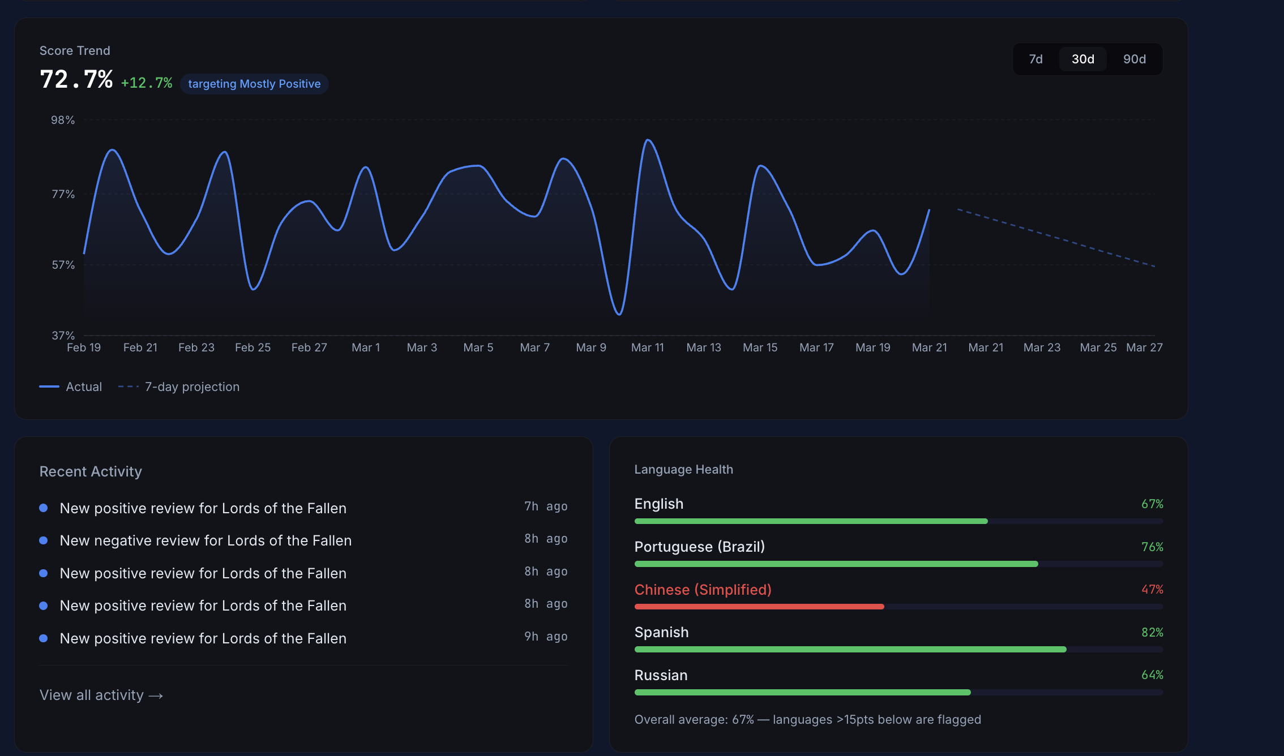Select the currently active 30d range
Viewport: 1284px width, 756px height.
[x=1082, y=58]
